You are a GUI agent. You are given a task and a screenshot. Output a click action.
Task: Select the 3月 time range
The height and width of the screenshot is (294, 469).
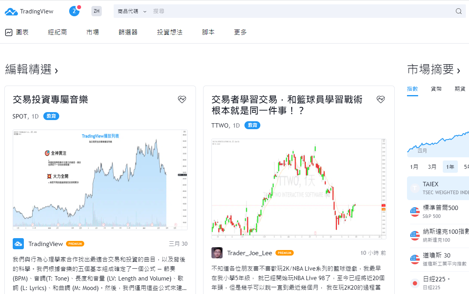(x=432, y=167)
